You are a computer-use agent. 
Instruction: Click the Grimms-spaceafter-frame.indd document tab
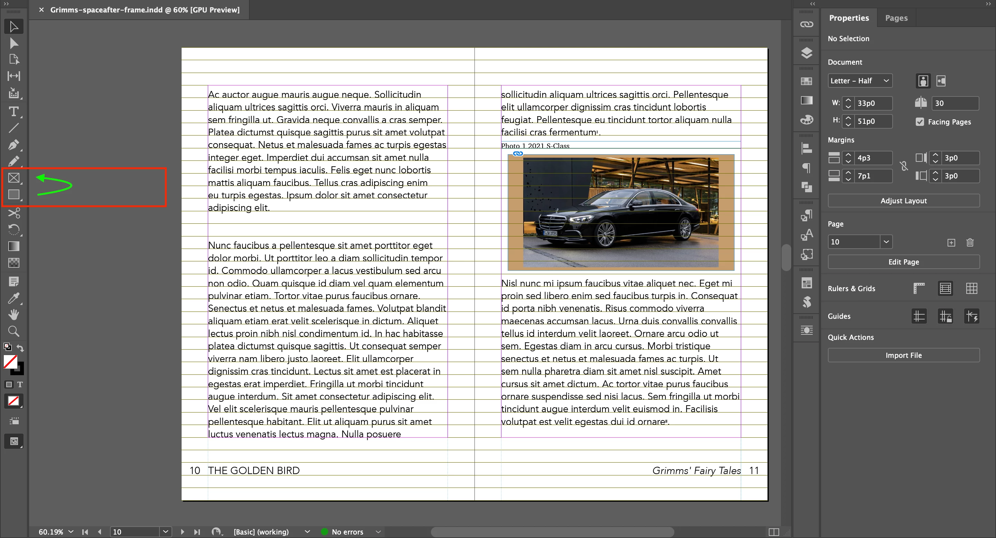(x=145, y=10)
